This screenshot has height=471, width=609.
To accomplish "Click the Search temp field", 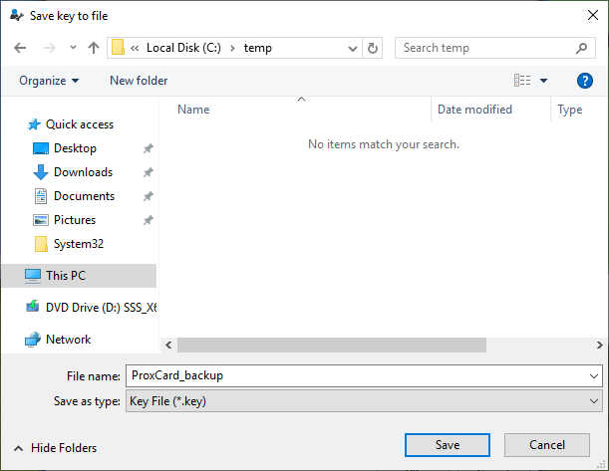I will click(x=494, y=48).
